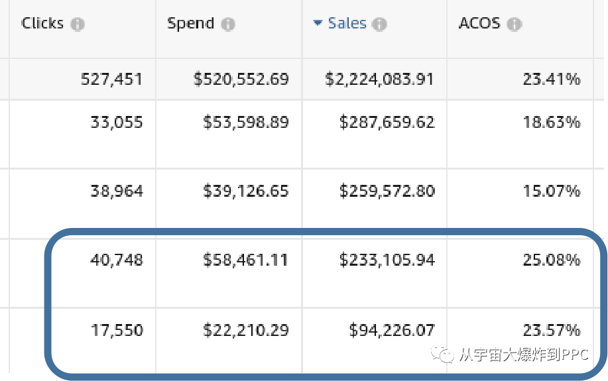608x381 pixels.
Task: Click total sales $2,224,083.91 cell
Action: 380,80
